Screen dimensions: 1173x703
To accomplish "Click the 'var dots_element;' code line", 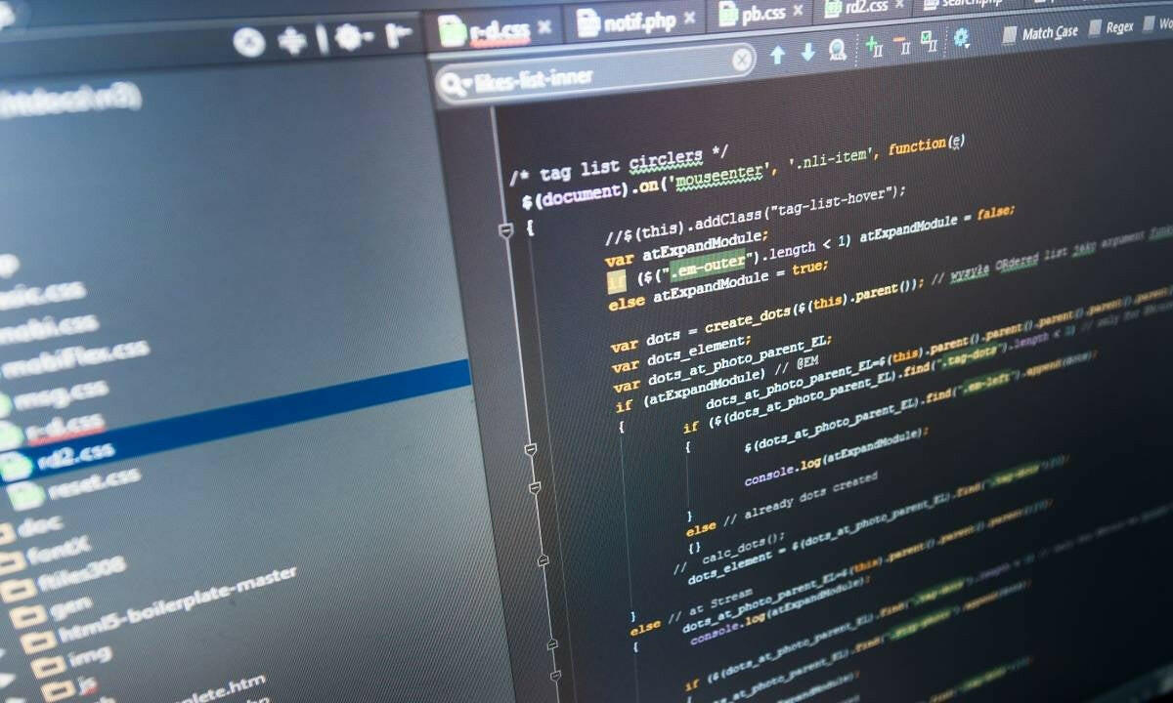I will 681,352.
